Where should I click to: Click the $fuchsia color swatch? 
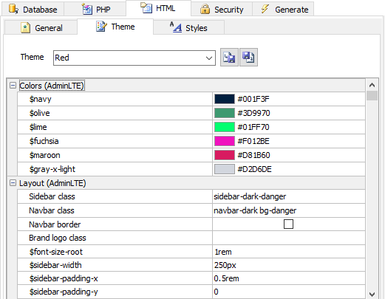pos(225,141)
